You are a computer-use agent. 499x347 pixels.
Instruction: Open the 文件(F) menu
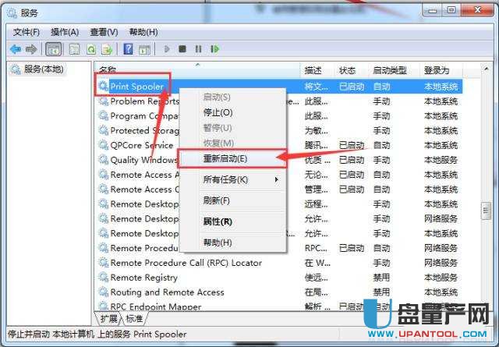click(x=26, y=32)
